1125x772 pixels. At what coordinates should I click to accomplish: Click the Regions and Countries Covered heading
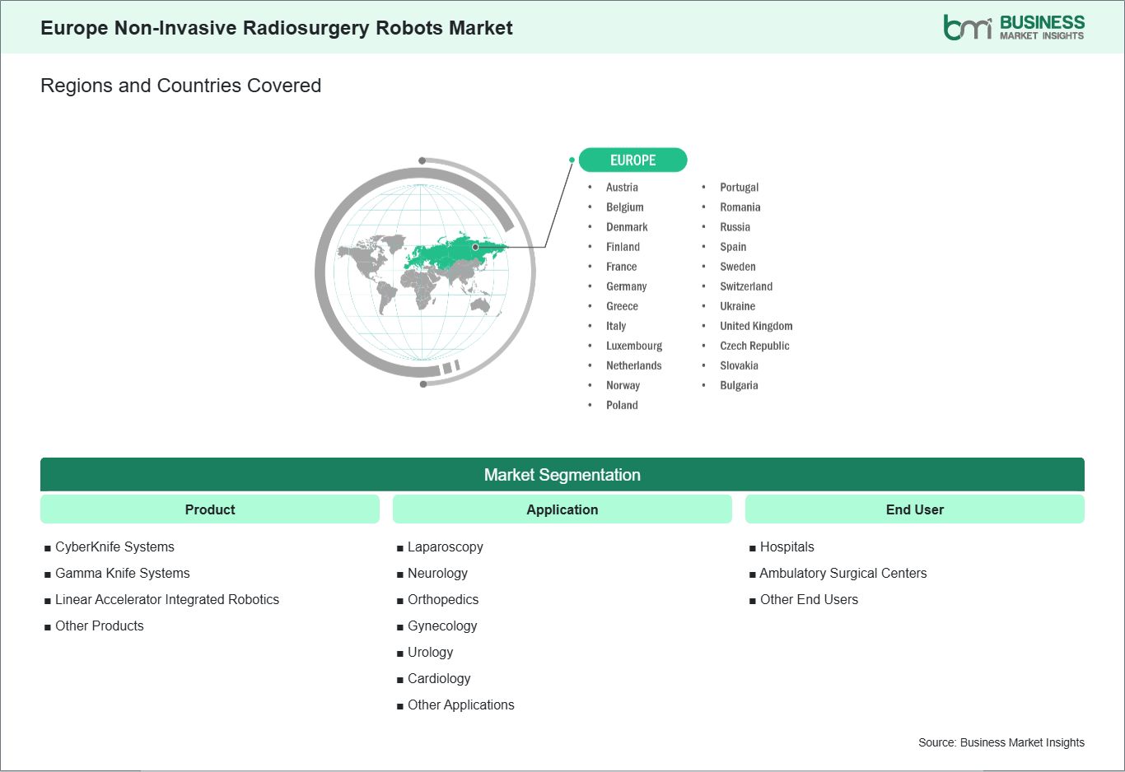pos(181,86)
